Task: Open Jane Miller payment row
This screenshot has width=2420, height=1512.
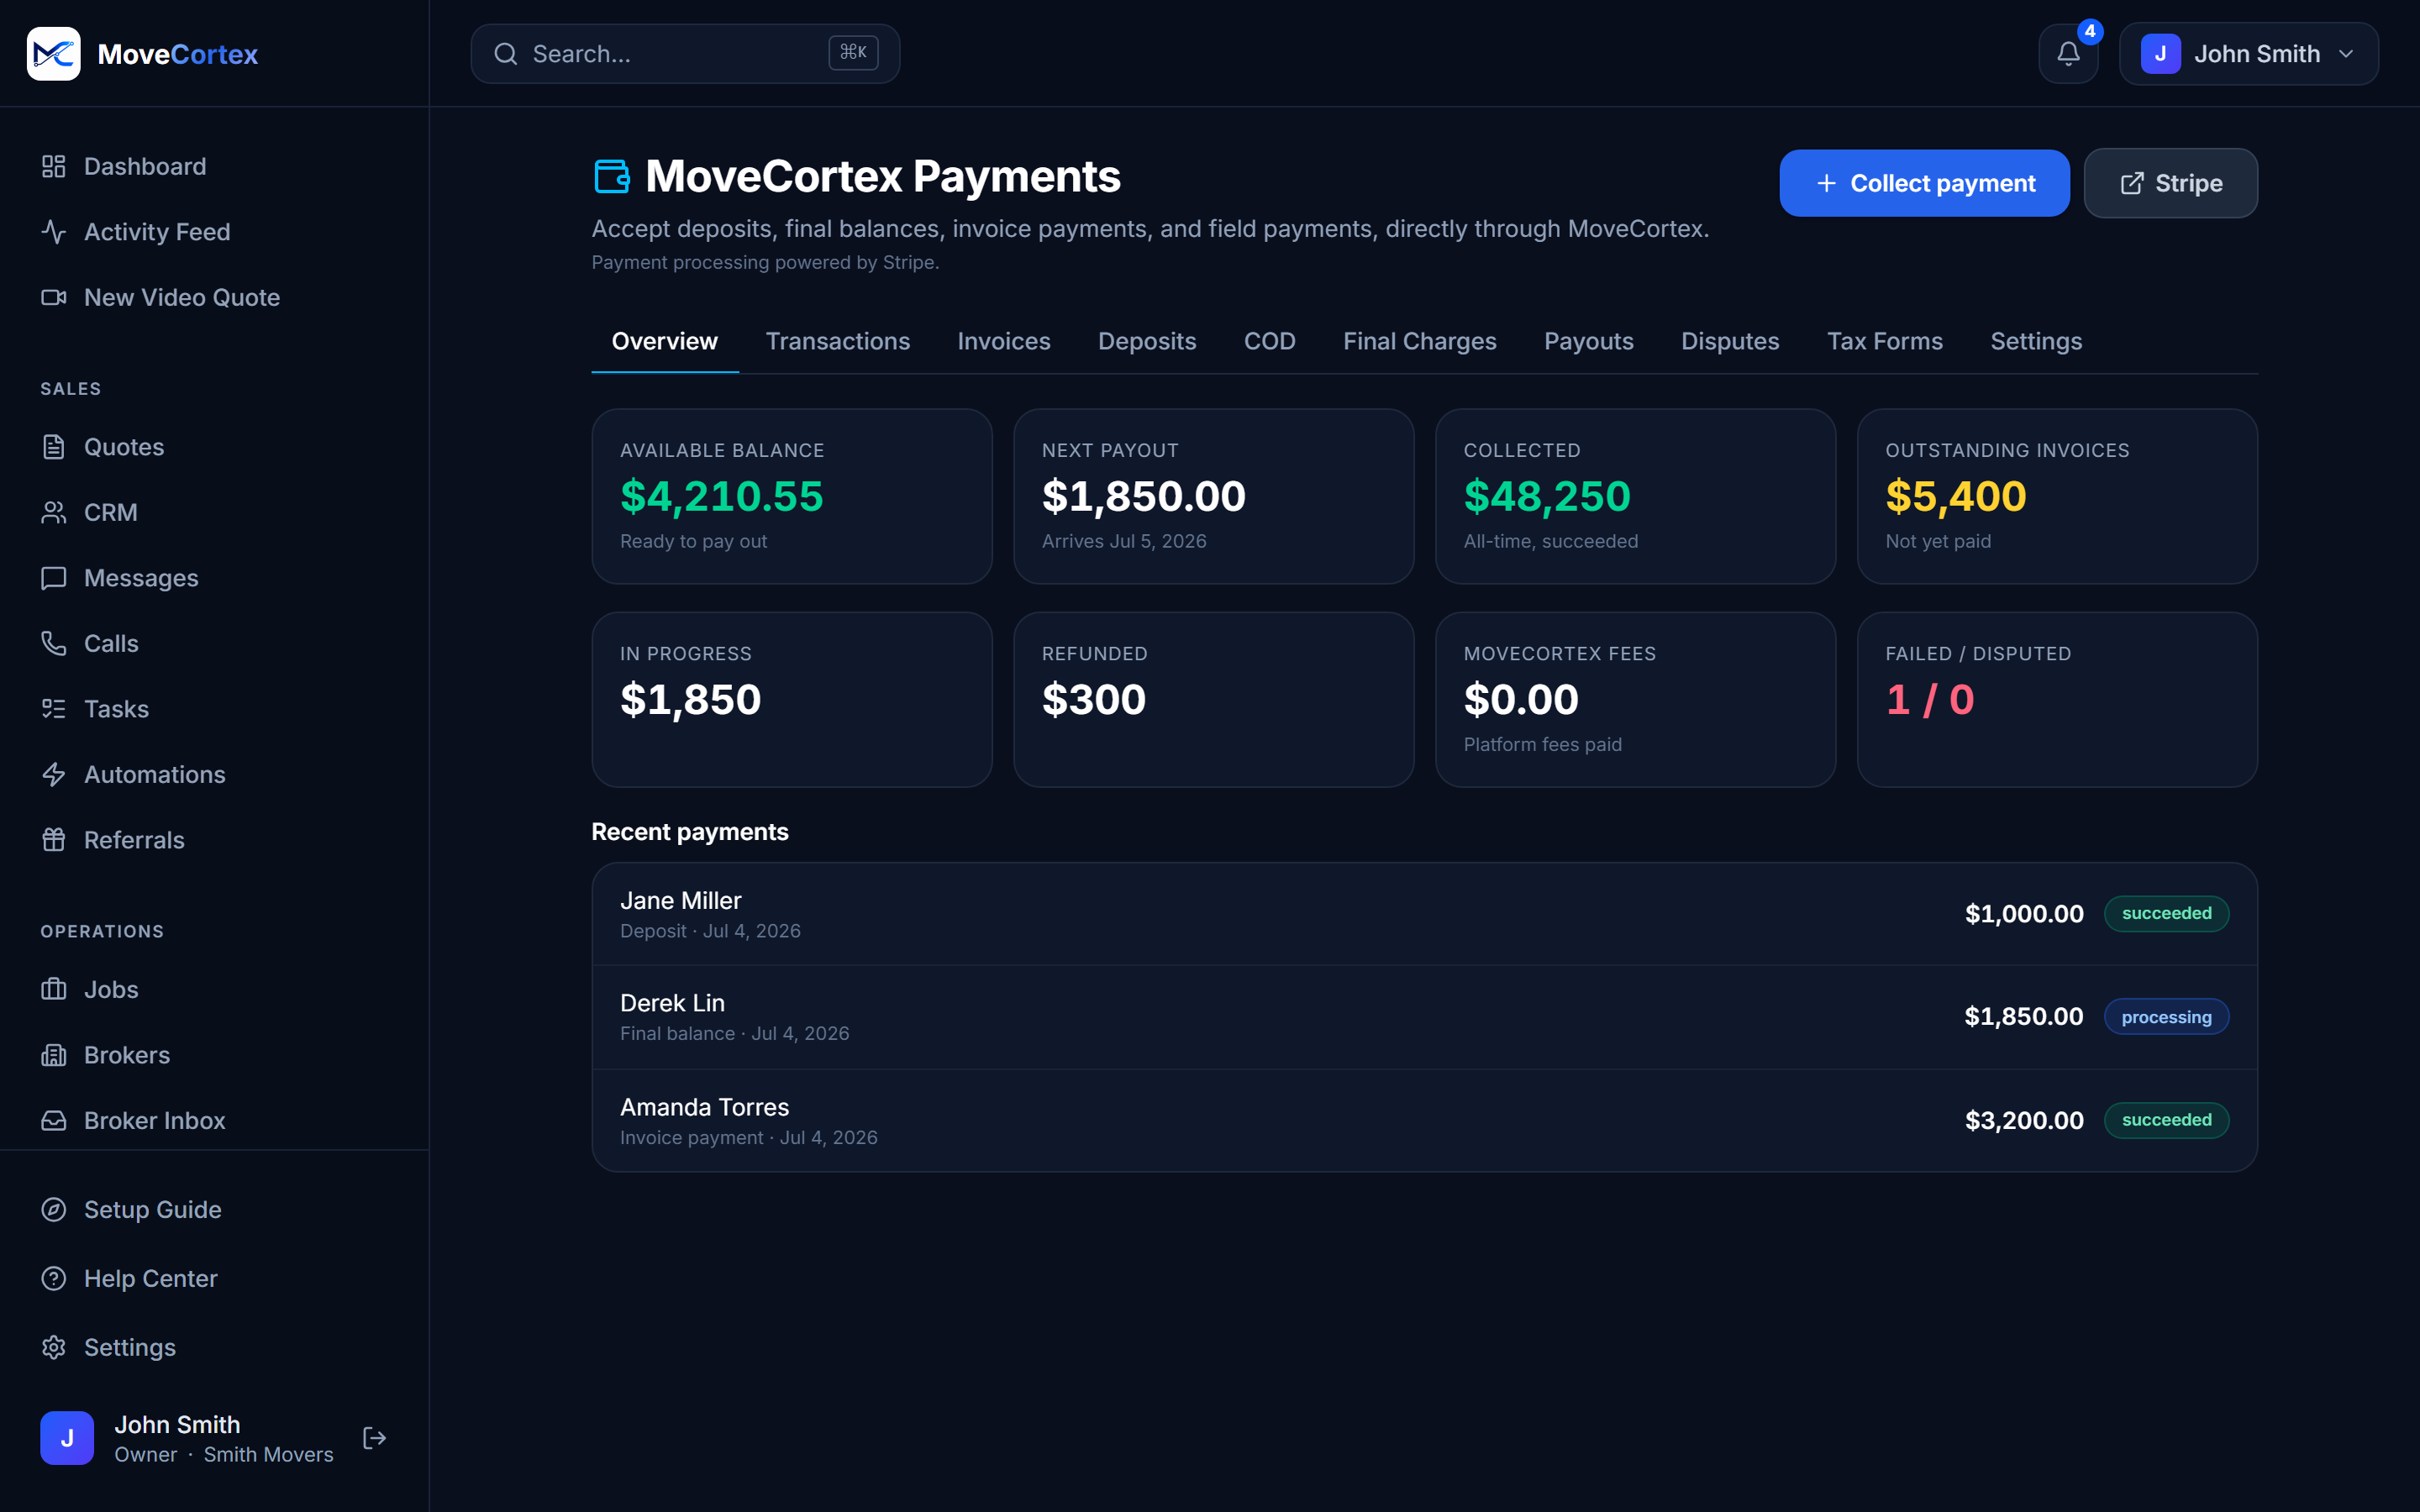Action: pos(1425,914)
